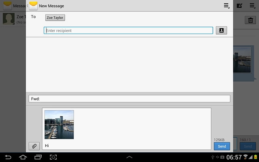Open contacts picker icon beside recipient field

point(221,30)
